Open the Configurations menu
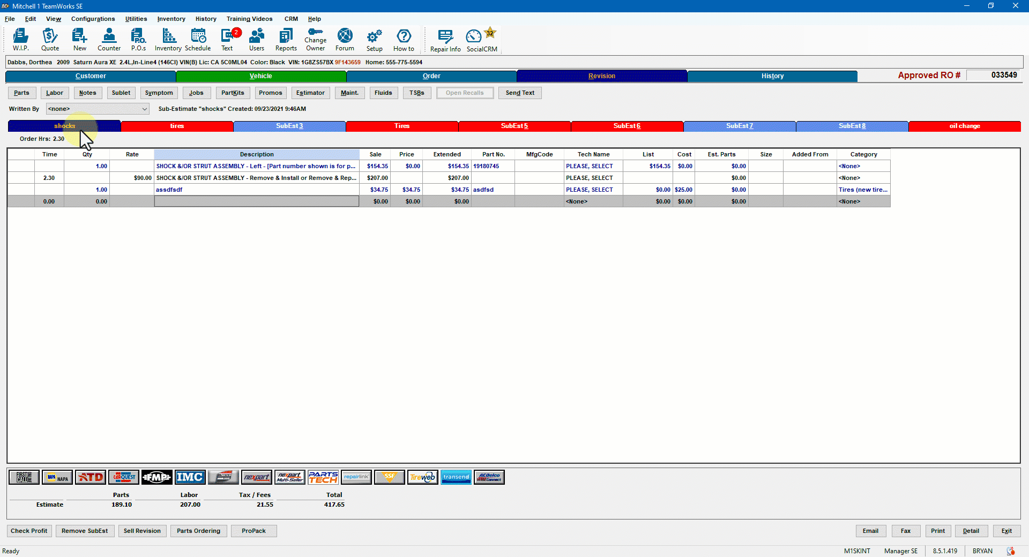Viewport: 1029px width, 557px height. pos(93,19)
